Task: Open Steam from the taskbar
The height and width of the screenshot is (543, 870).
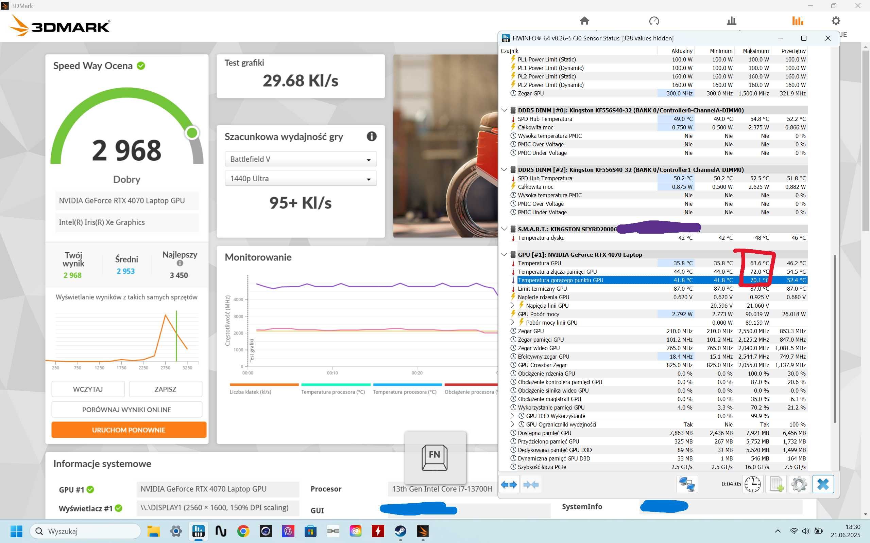Action: [x=400, y=531]
